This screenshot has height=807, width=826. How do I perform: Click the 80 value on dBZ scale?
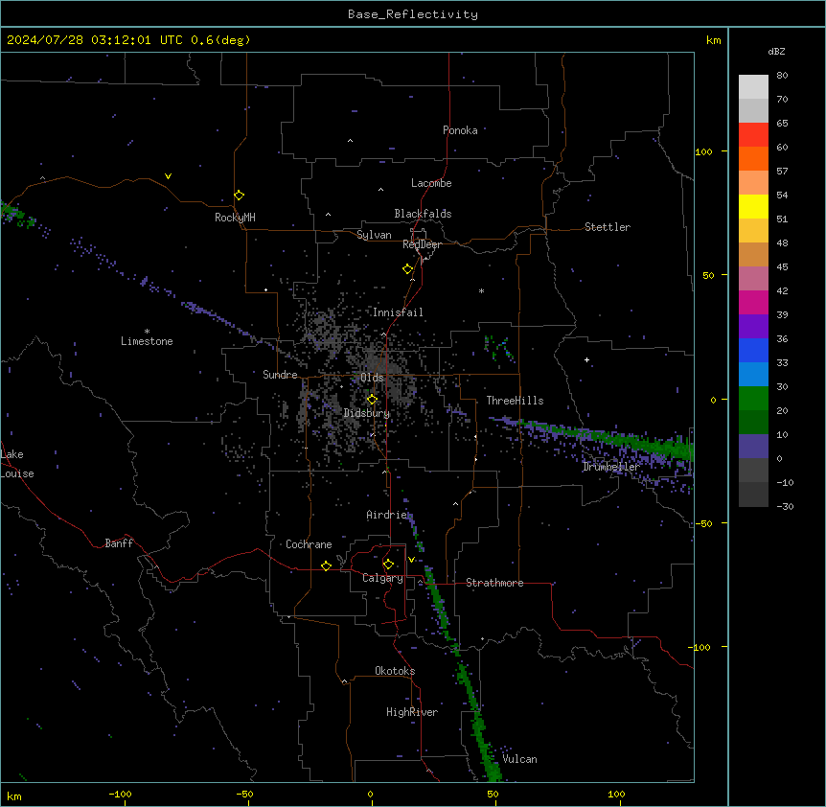pyautogui.click(x=782, y=76)
